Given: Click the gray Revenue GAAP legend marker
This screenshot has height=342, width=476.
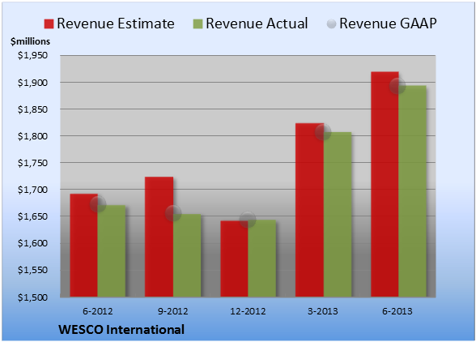Looking at the screenshot, I should [332, 24].
